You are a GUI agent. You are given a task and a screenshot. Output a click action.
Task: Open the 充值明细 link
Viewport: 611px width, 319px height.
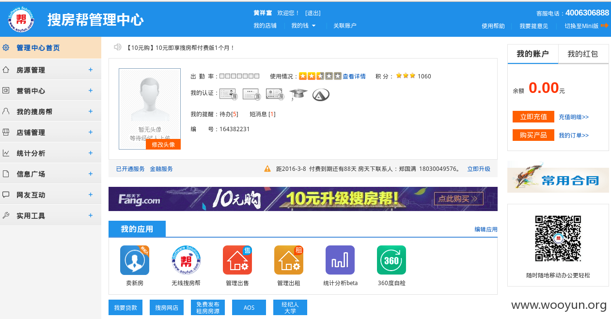point(574,117)
